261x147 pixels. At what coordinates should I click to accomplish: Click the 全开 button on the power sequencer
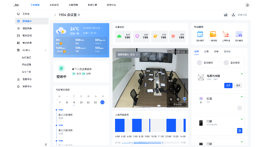click(x=228, y=85)
